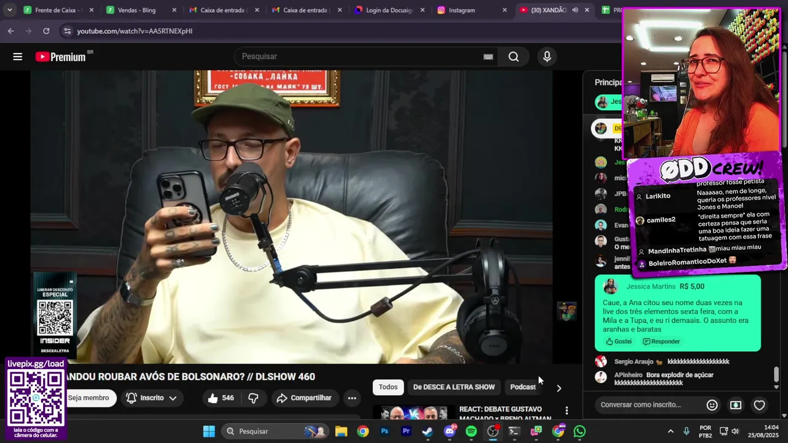788x443 pixels.
Task: Open OBS Studio from taskbar
Action: coord(492,431)
